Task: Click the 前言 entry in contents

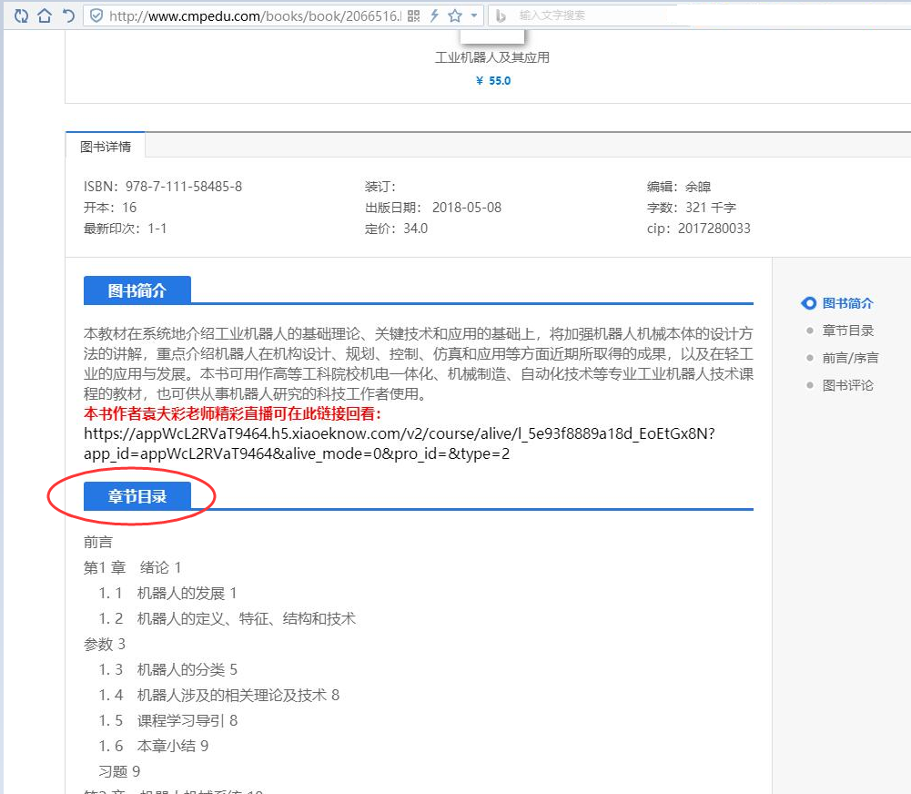Action: 97,542
